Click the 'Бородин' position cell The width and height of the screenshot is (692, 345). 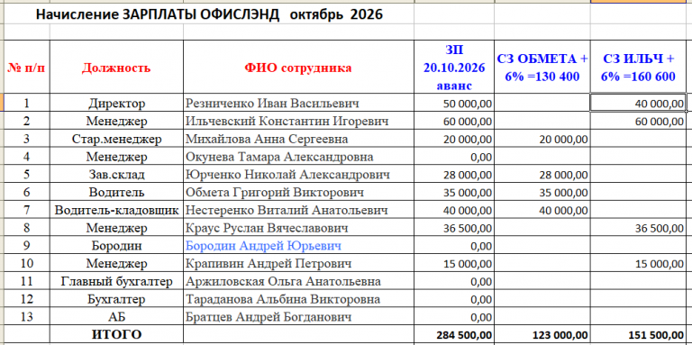pos(116,246)
